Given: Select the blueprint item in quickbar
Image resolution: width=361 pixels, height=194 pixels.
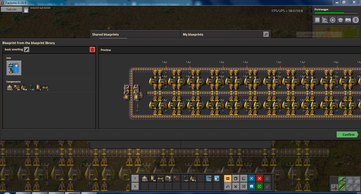Looking at the screenshot, I should point(217,178).
